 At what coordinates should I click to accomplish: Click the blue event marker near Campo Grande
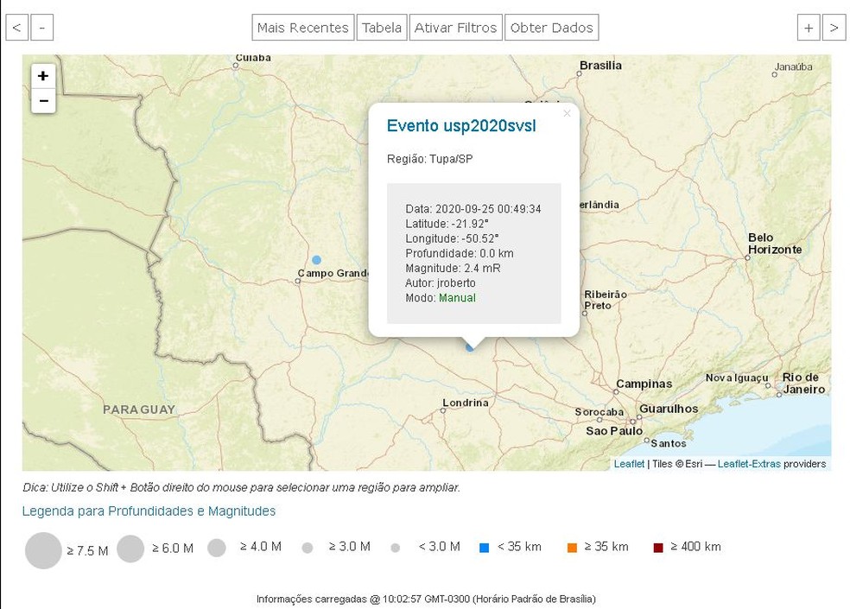pos(317,260)
